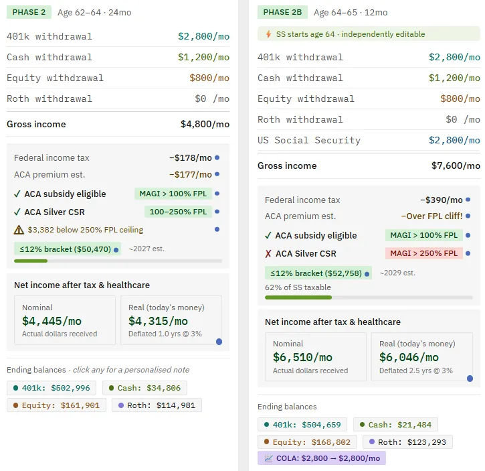Edit Phase 2 Equity withdrawal $800/mo amount
485x471 pixels.
209,78
